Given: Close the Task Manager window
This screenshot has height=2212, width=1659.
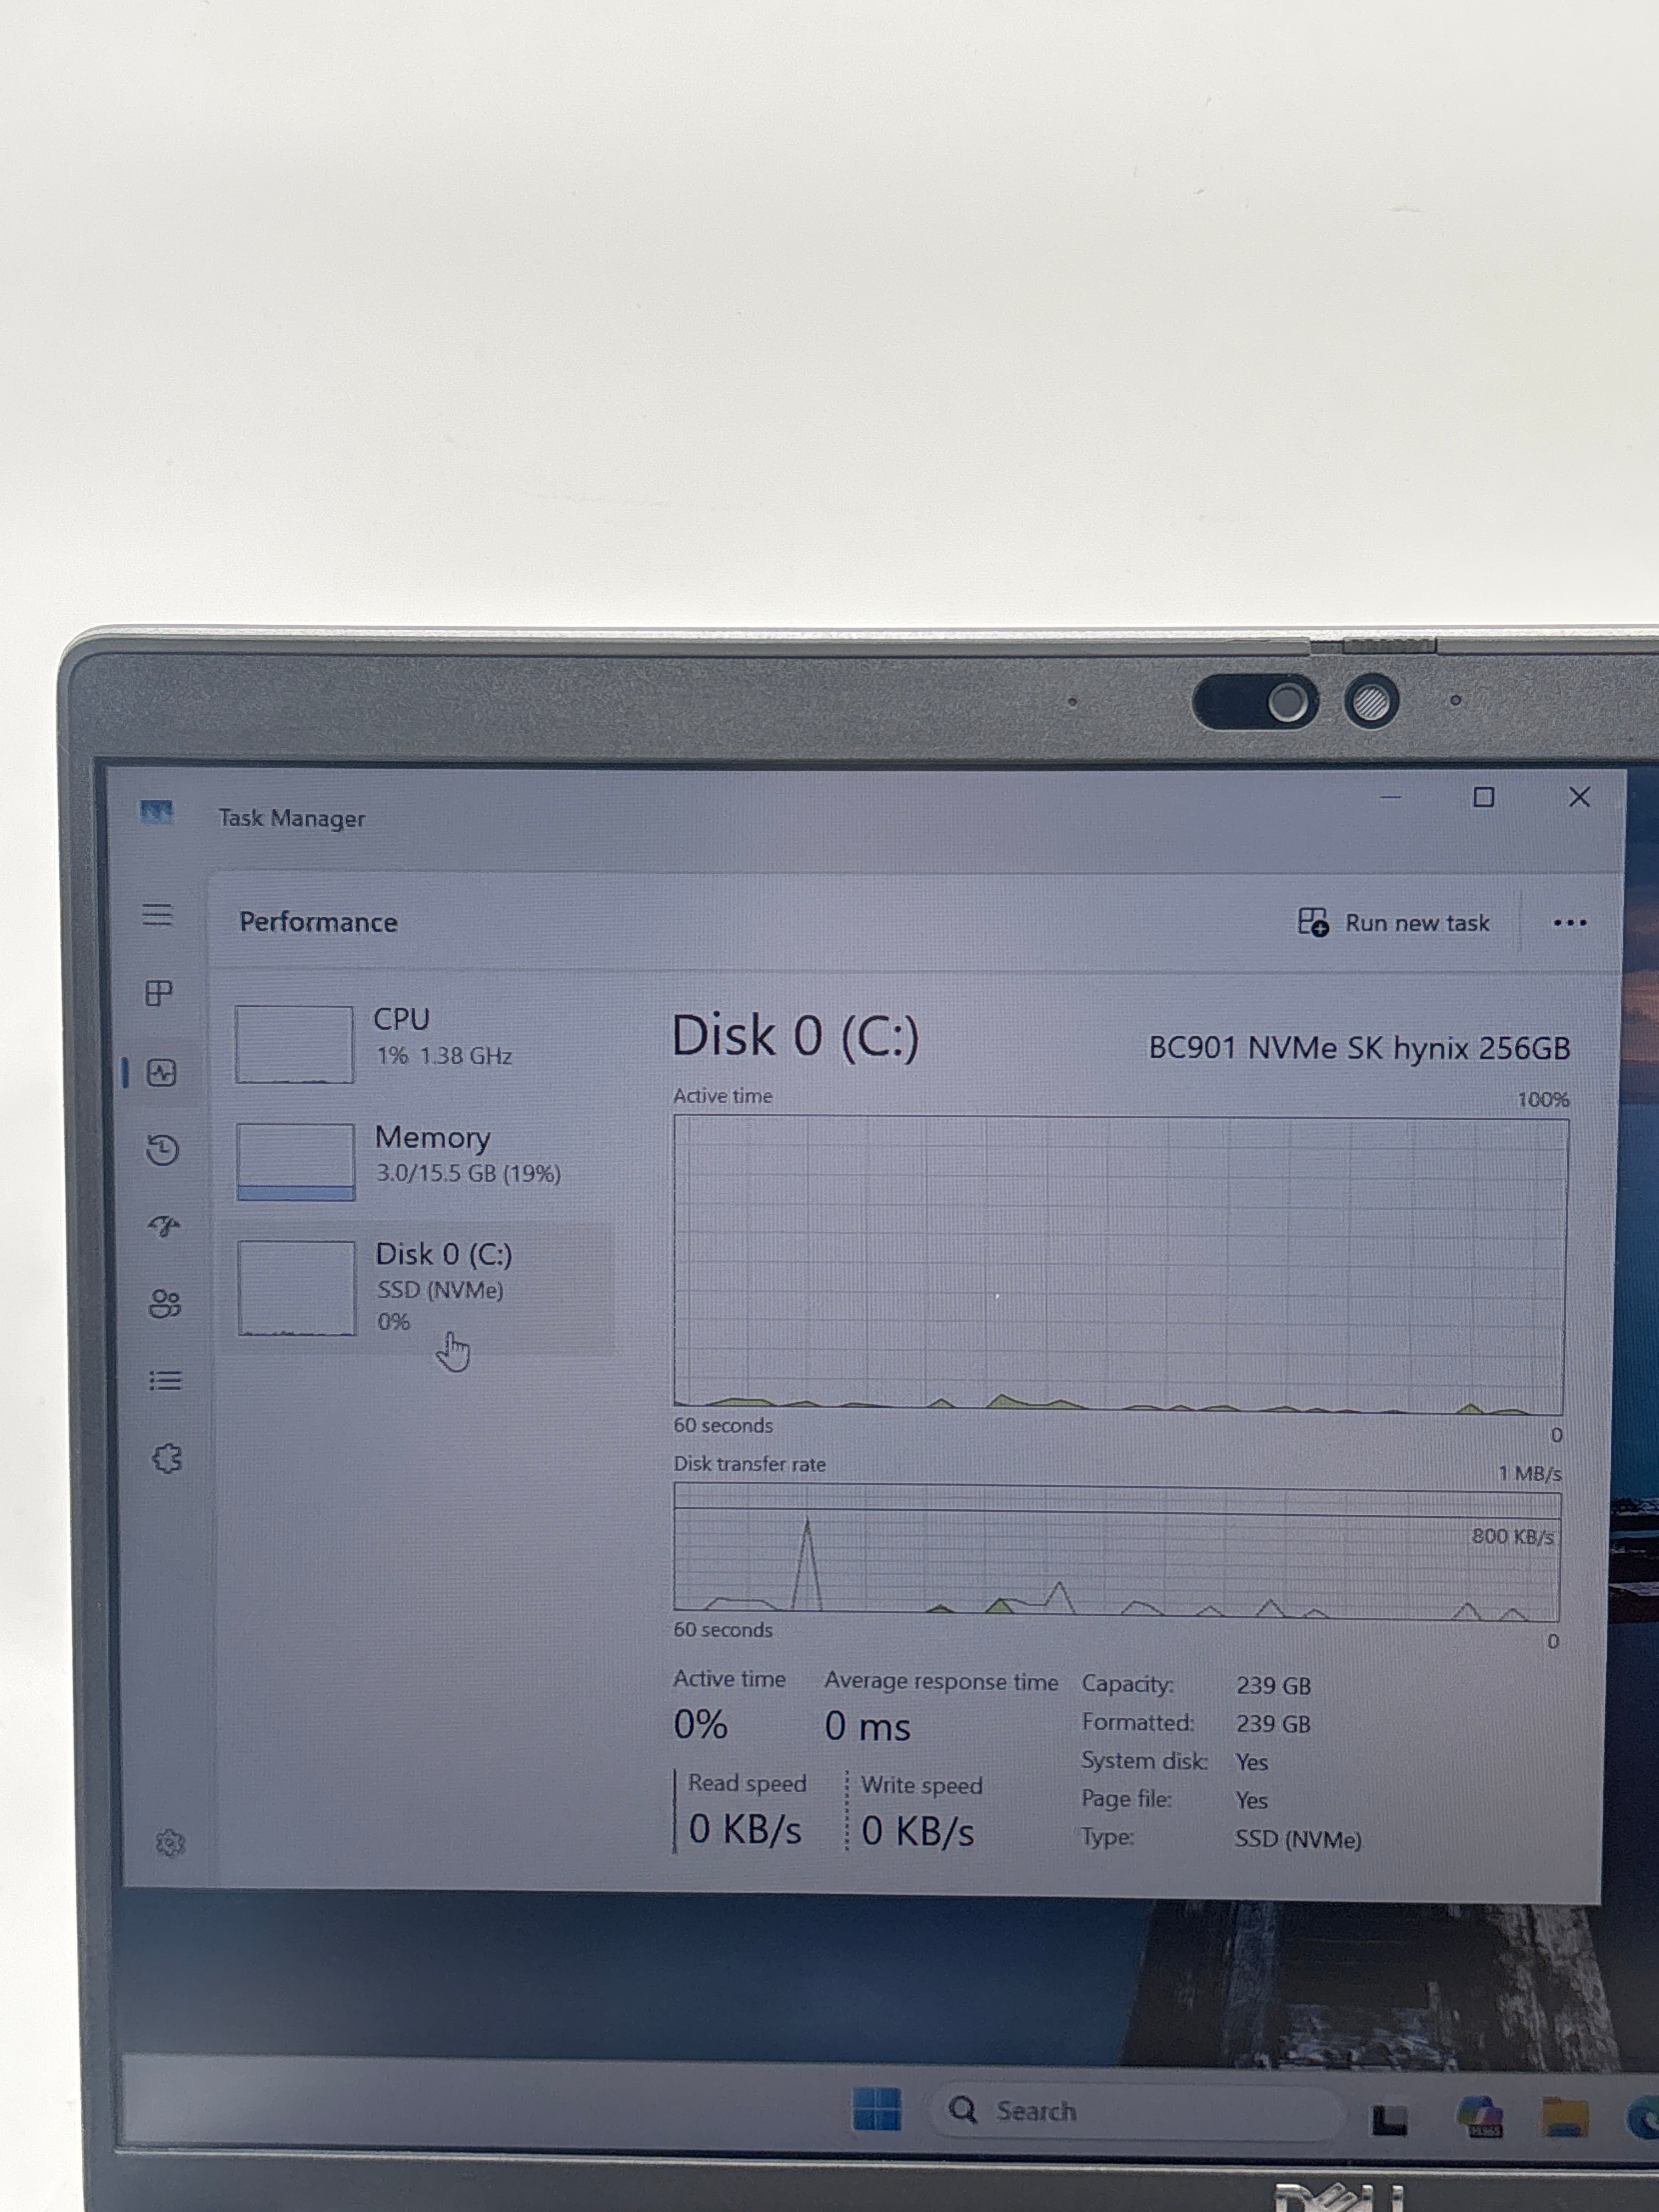Looking at the screenshot, I should (1579, 797).
